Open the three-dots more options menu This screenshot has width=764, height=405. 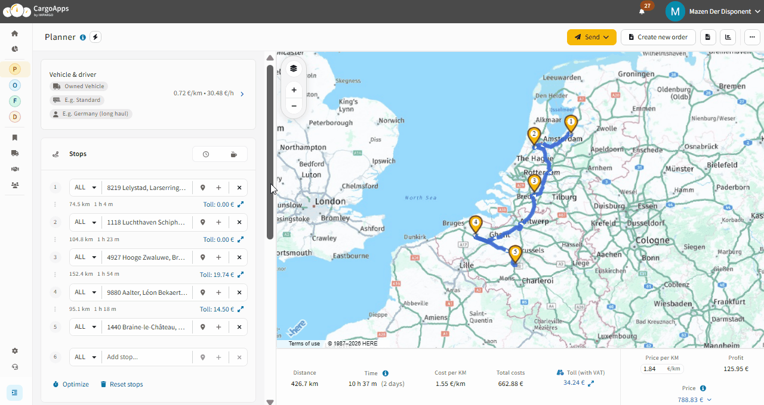[751, 37]
